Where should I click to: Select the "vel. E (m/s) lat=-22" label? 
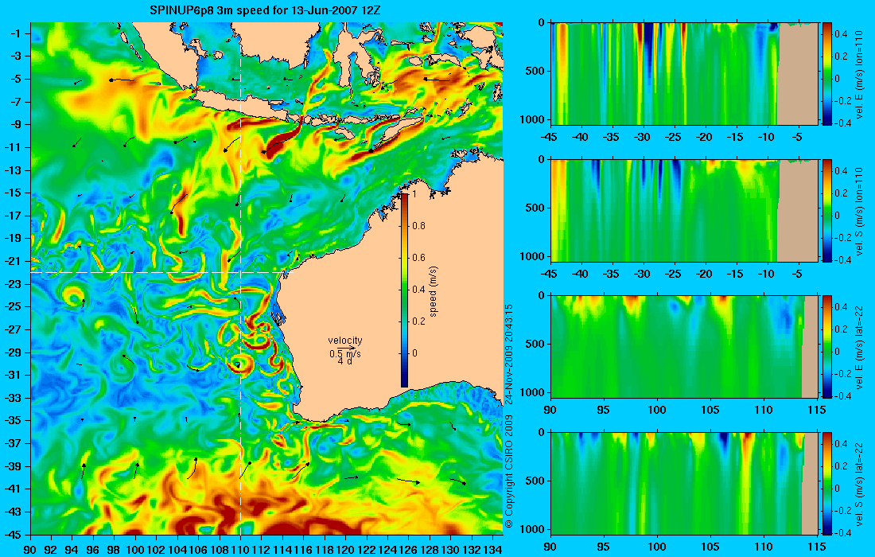[x=859, y=347]
